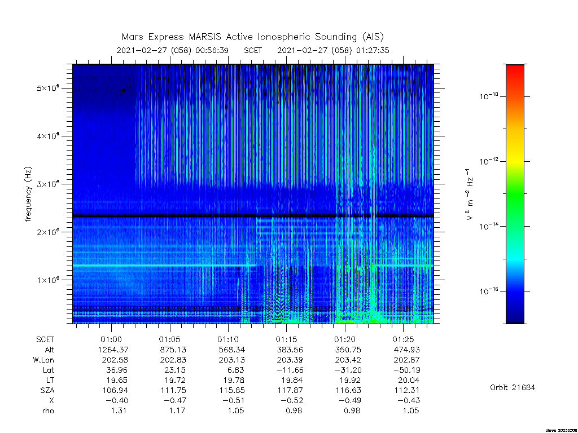Click the '01:10' time axis label
Screen dimensions: 578x433
[228, 339]
